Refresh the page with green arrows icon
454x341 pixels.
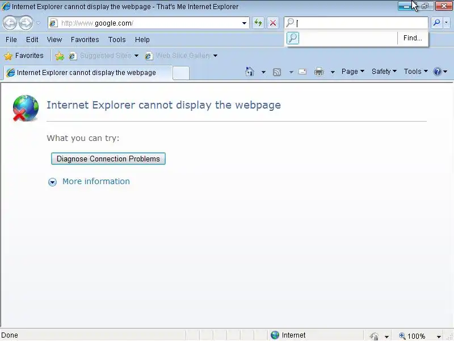coord(258,23)
